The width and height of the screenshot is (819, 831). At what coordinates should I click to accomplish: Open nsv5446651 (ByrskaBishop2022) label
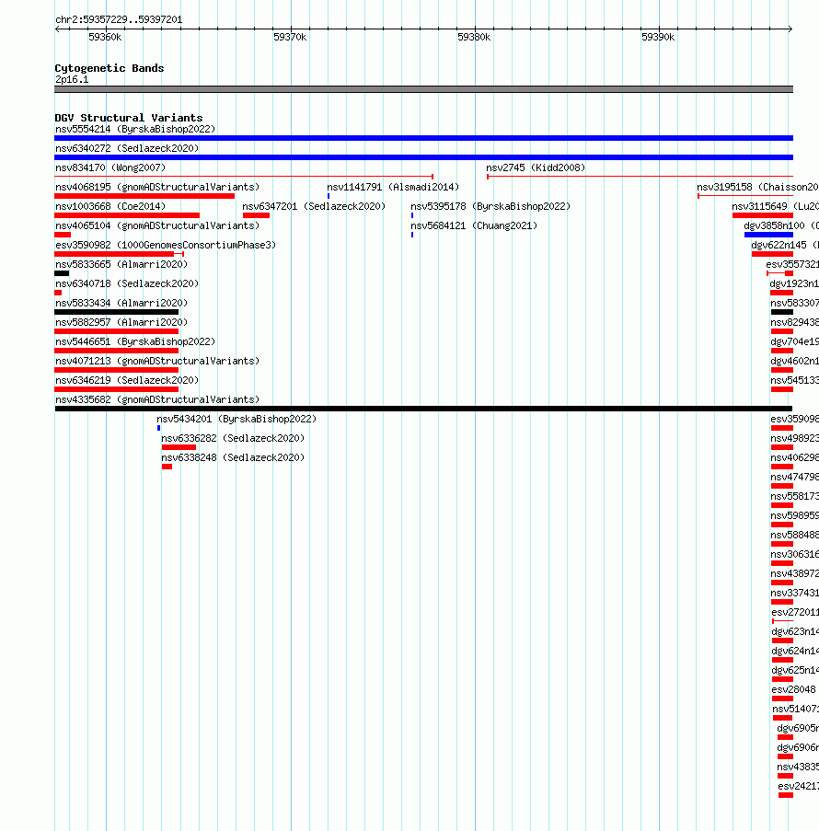tap(135, 341)
